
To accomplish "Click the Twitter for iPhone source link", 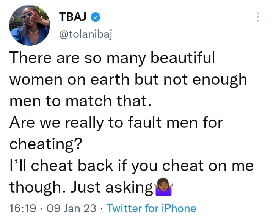I will (x=152, y=208).
